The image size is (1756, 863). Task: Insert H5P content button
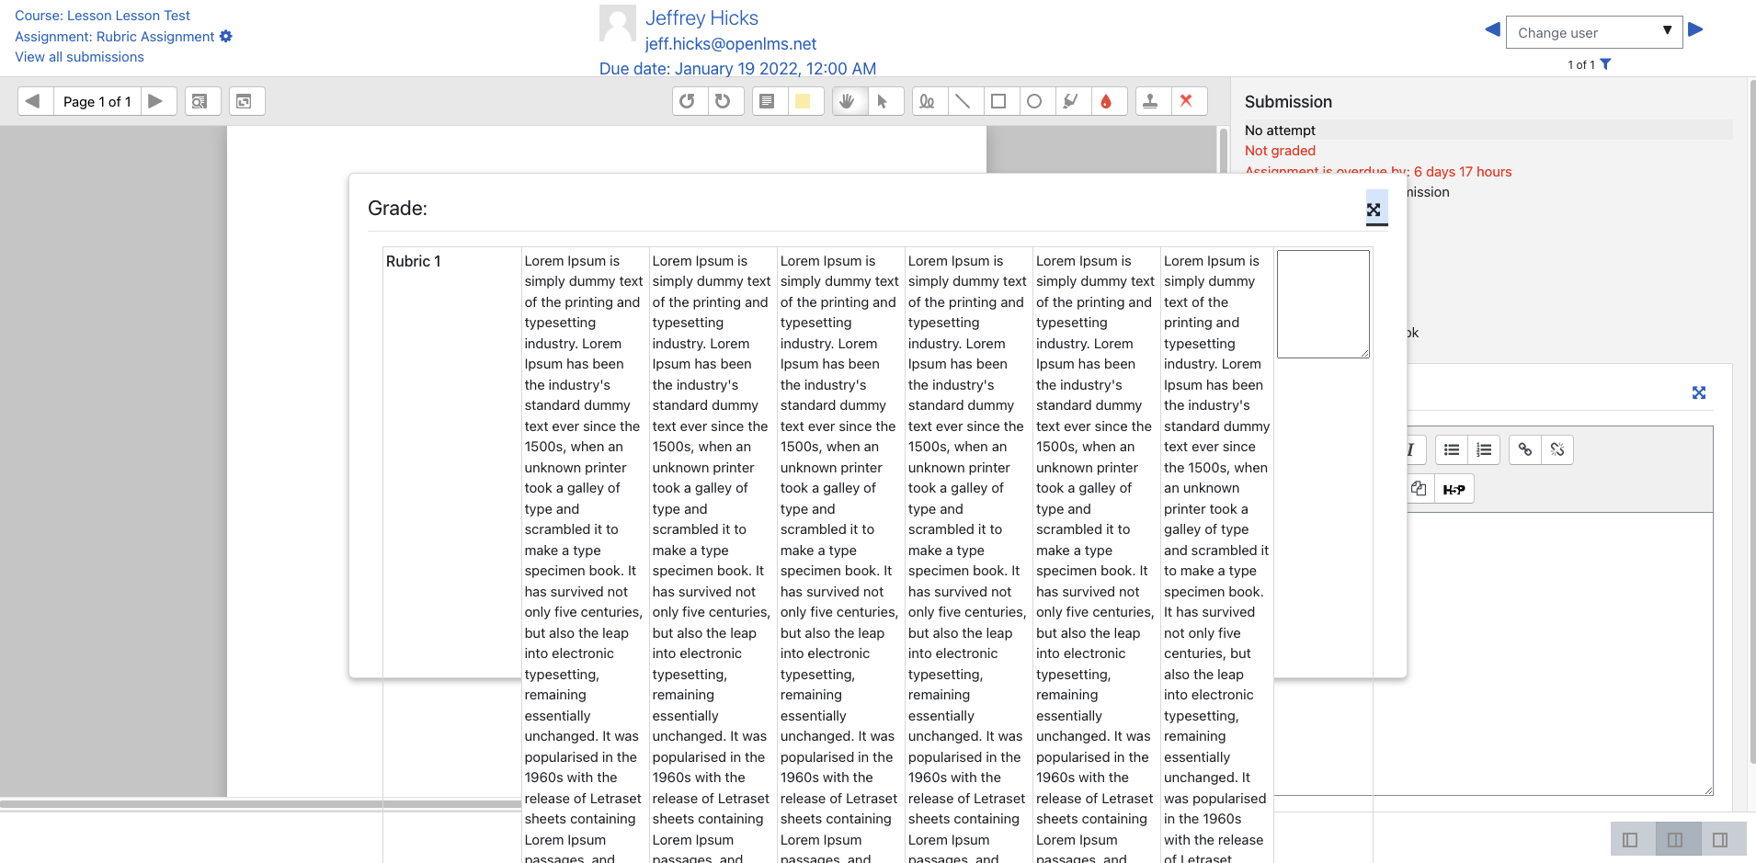click(x=1454, y=489)
